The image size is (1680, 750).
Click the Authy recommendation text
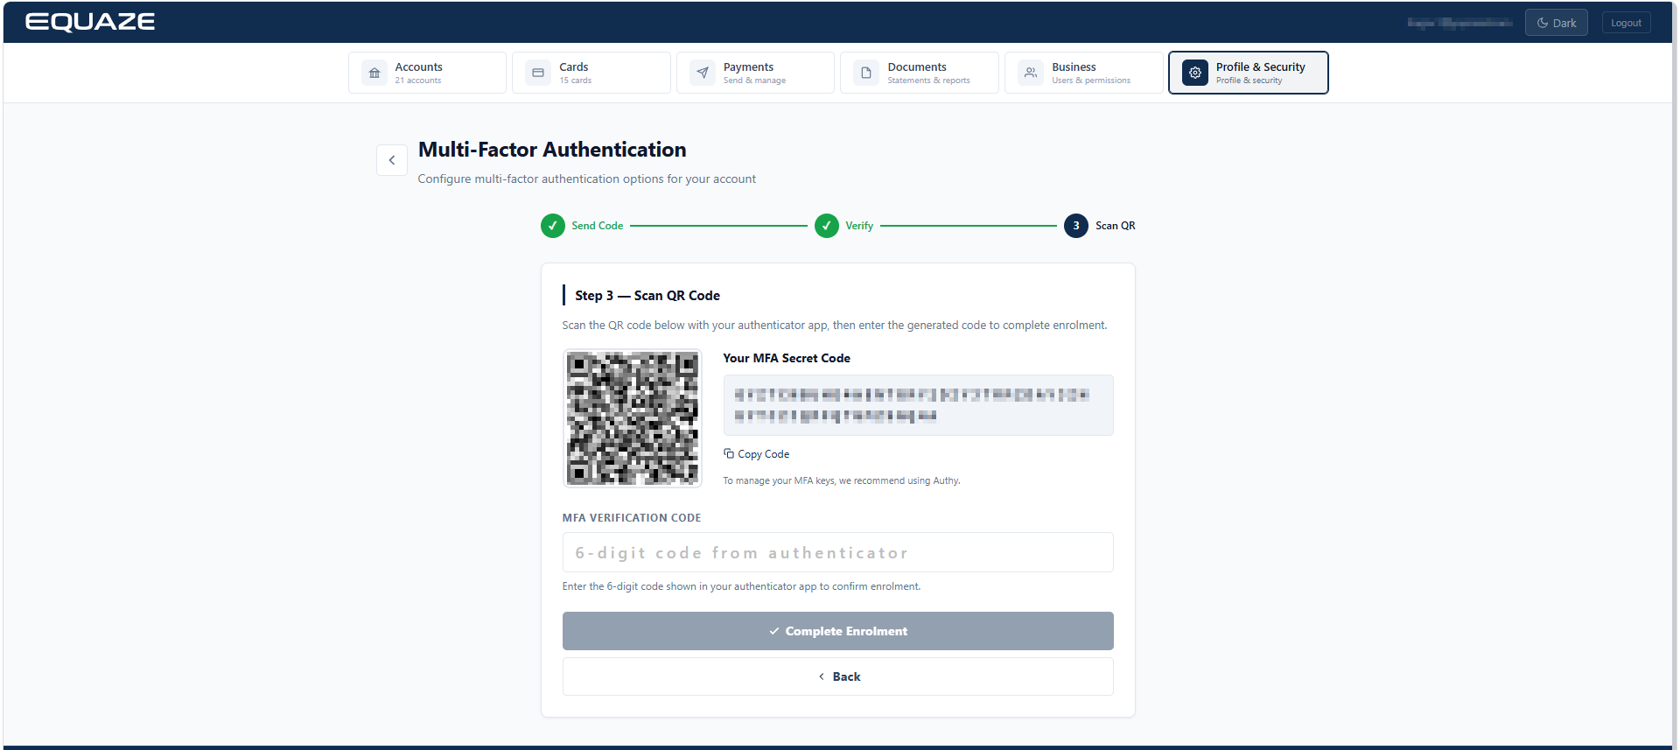(x=842, y=480)
